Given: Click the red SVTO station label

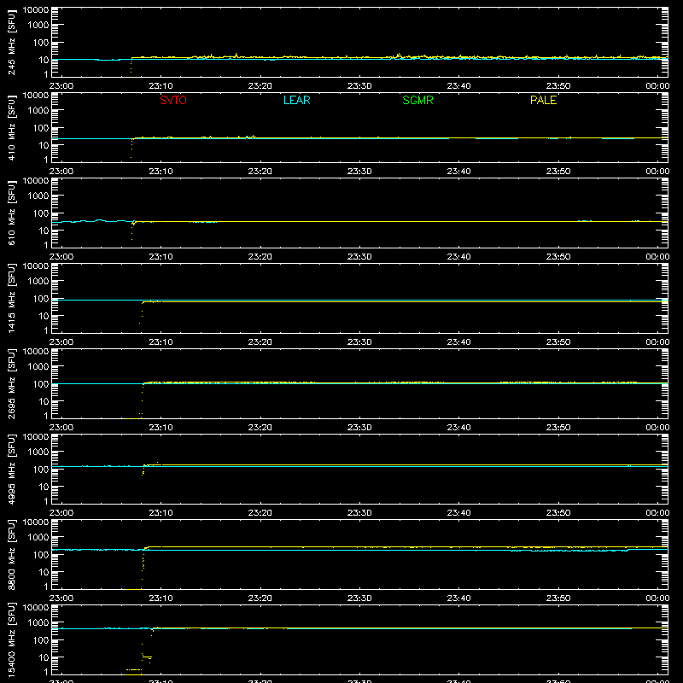Looking at the screenshot, I should click(173, 100).
